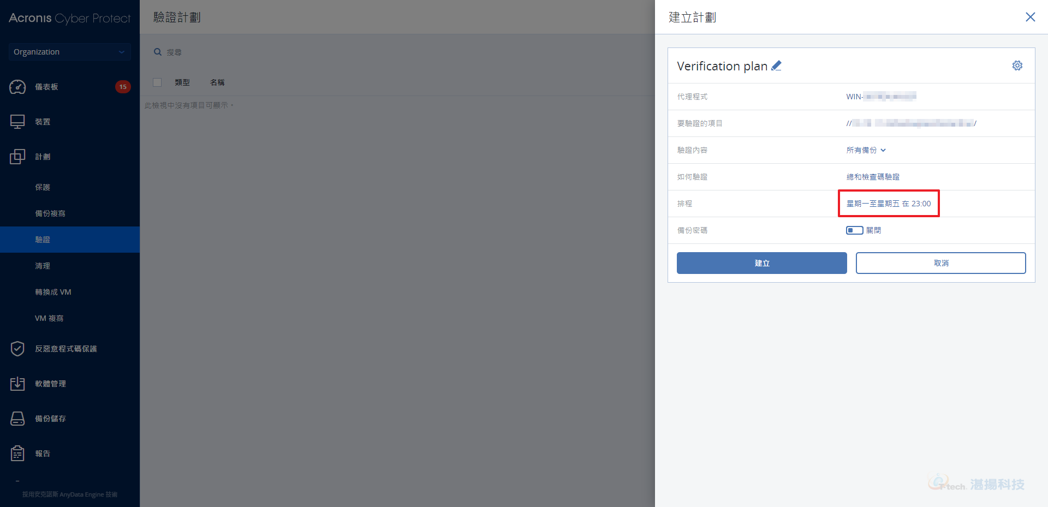Viewport: 1048px width, 507px height.
Task: Open plan options gear icon
Action: (x=1017, y=65)
